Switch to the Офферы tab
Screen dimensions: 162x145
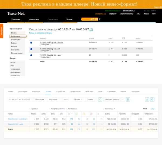(x=36, y=91)
